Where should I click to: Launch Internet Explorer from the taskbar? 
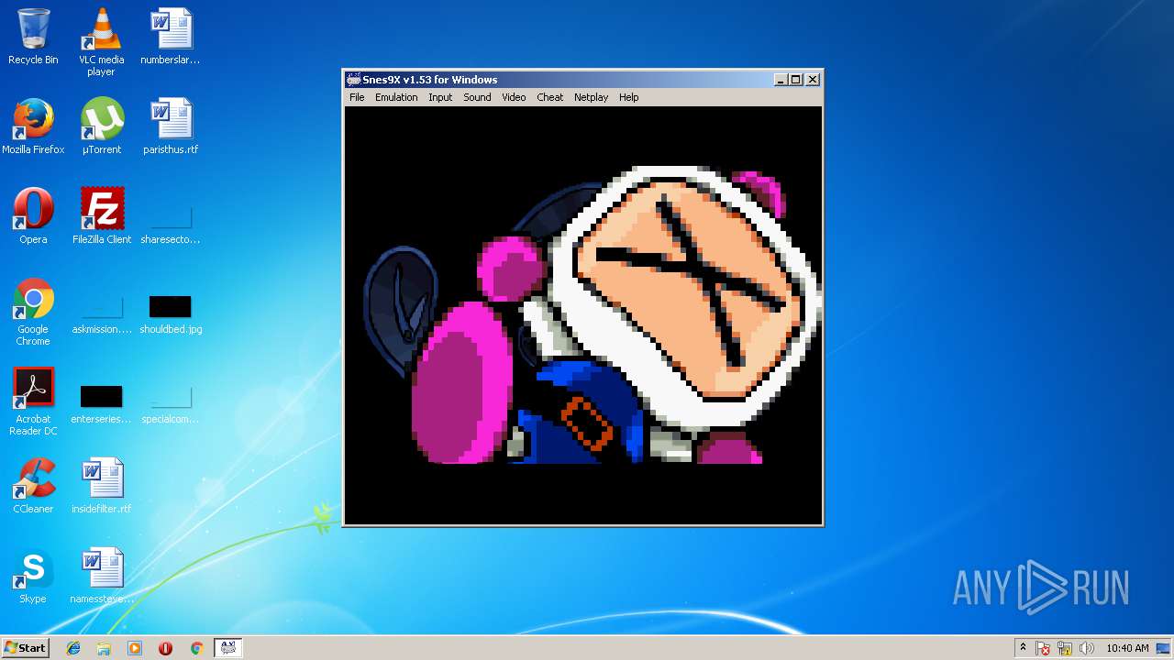tap(73, 648)
